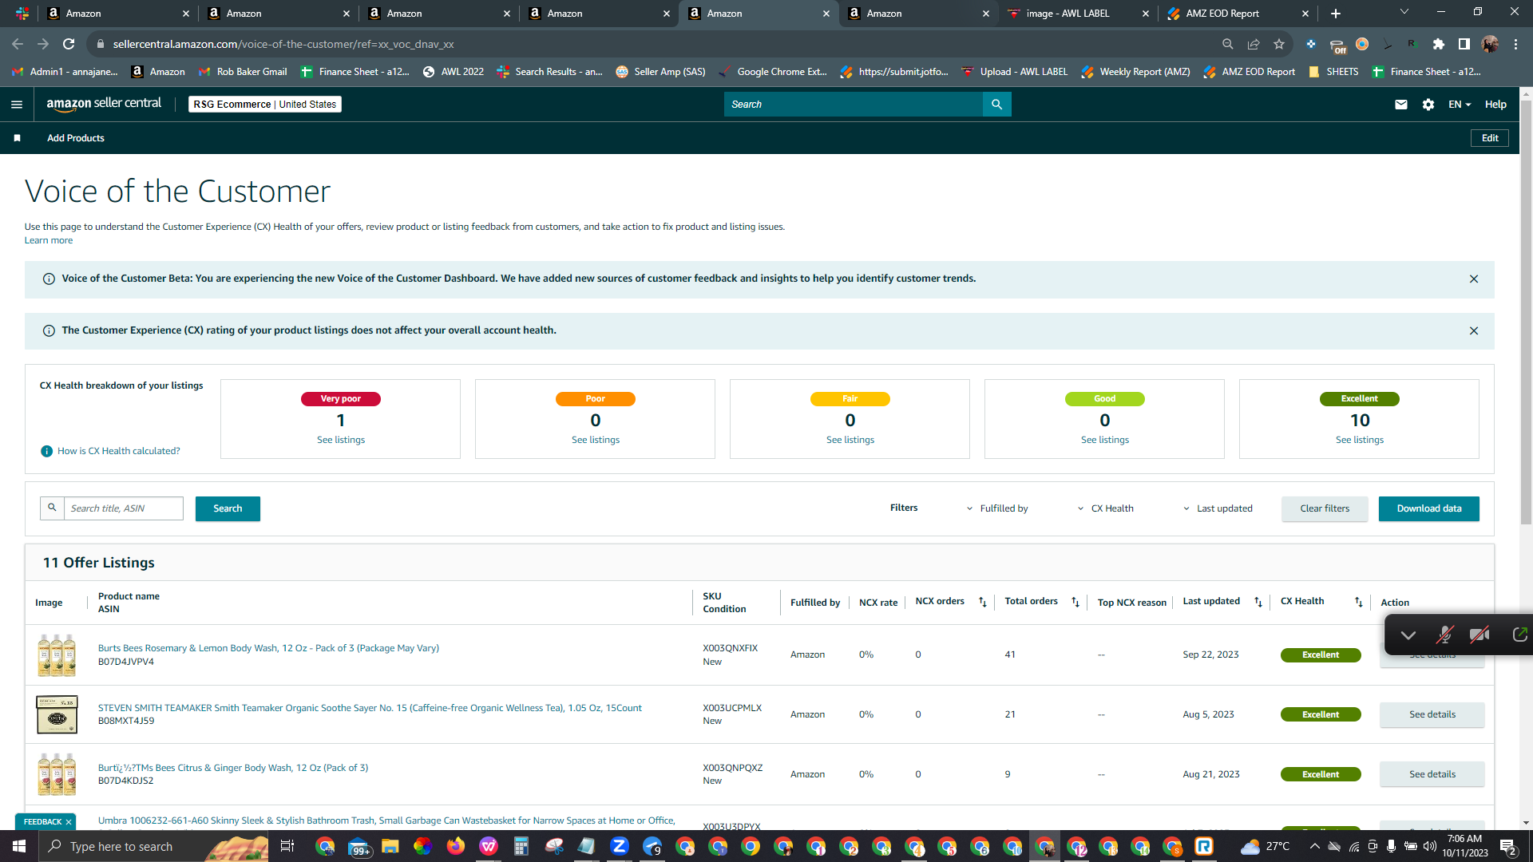Screen dimensions: 1533x862
Task: Open the settings gear icon
Action: (x=1428, y=105)
